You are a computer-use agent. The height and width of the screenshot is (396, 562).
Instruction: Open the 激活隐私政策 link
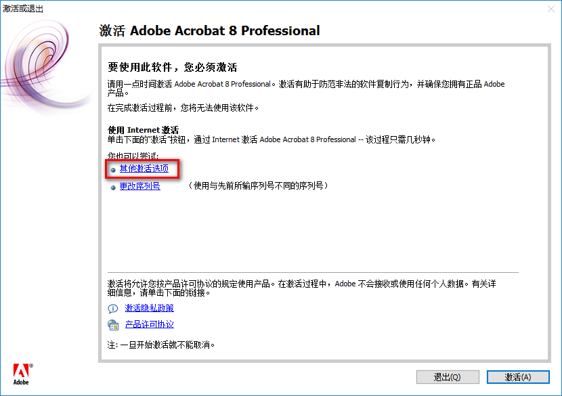(x=149, y=308)
